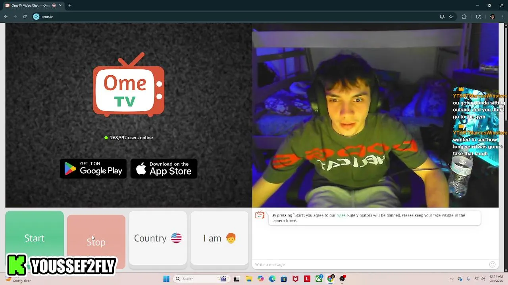The image size is (508, 285).
Task: Click the local webcam video preview
Action: coord(375,115)
